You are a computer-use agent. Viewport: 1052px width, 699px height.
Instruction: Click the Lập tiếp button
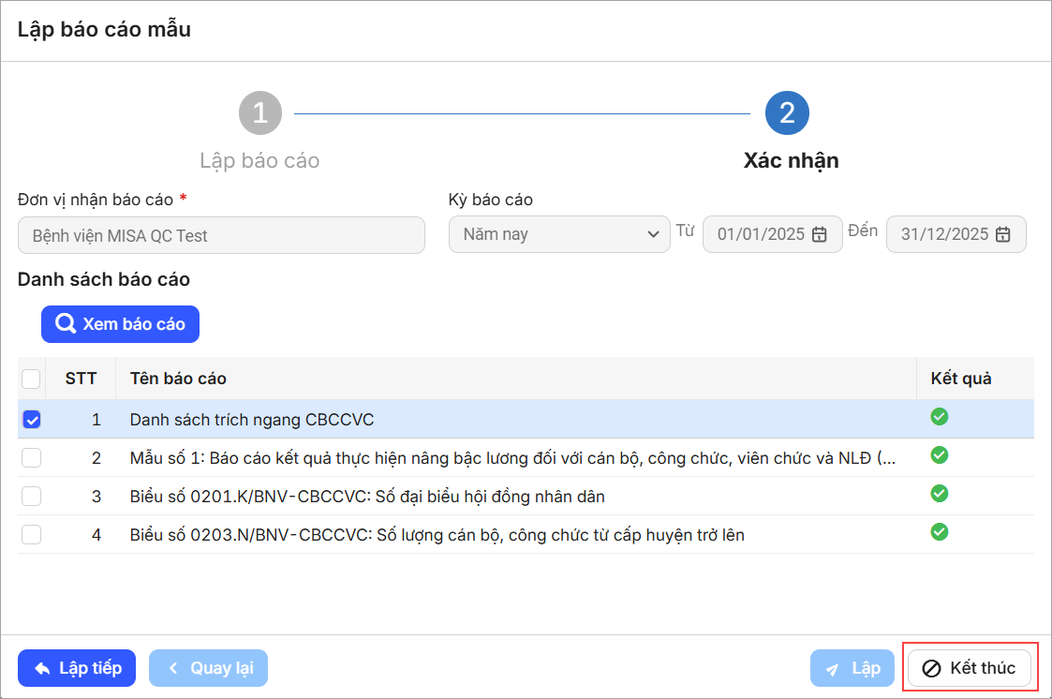(x=77, y=668)
